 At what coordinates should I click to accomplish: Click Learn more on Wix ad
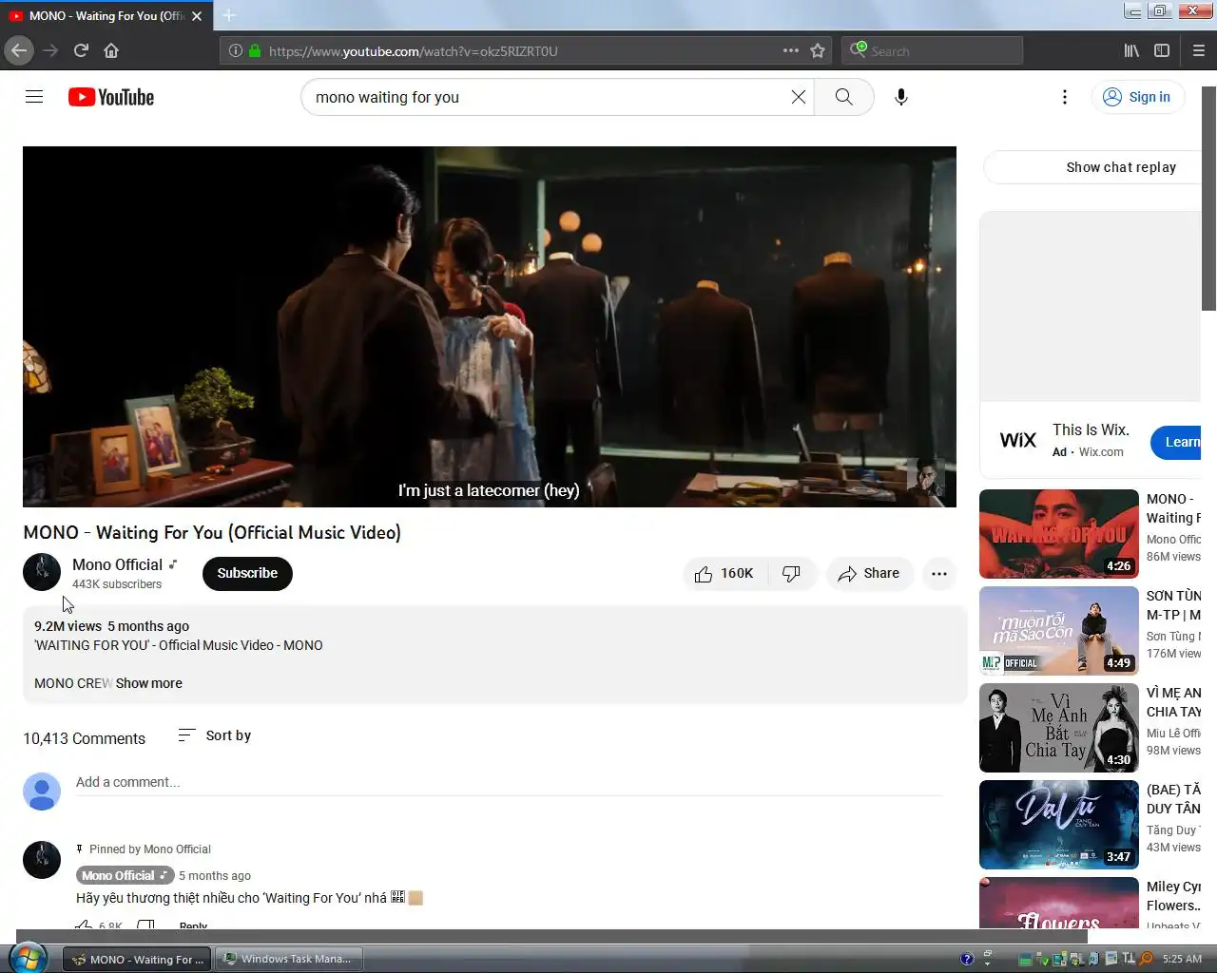(1177, 442)
